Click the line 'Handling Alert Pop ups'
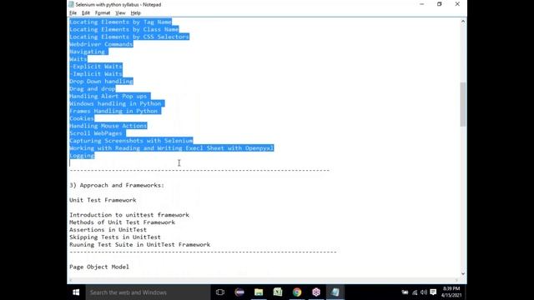 click(108, 97)
